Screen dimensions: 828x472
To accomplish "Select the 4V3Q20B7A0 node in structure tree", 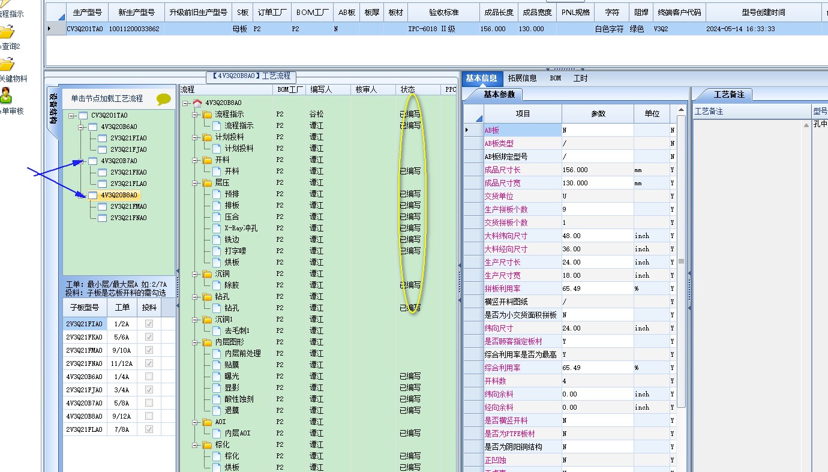I will [119, 161].
